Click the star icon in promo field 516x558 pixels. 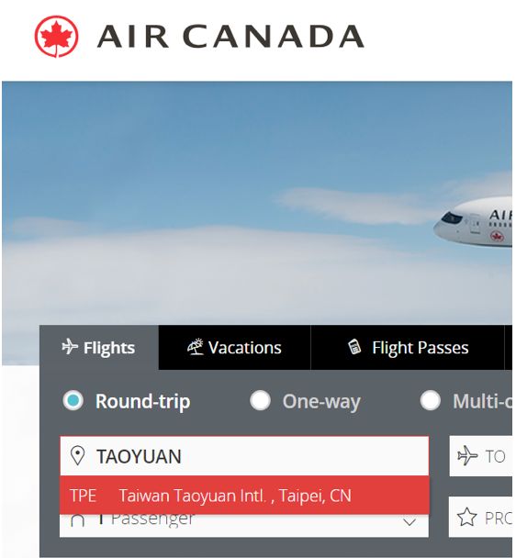466,517
